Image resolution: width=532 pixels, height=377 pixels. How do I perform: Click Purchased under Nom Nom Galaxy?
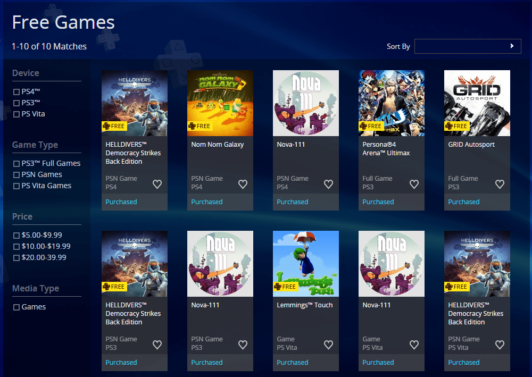[207, 202]
